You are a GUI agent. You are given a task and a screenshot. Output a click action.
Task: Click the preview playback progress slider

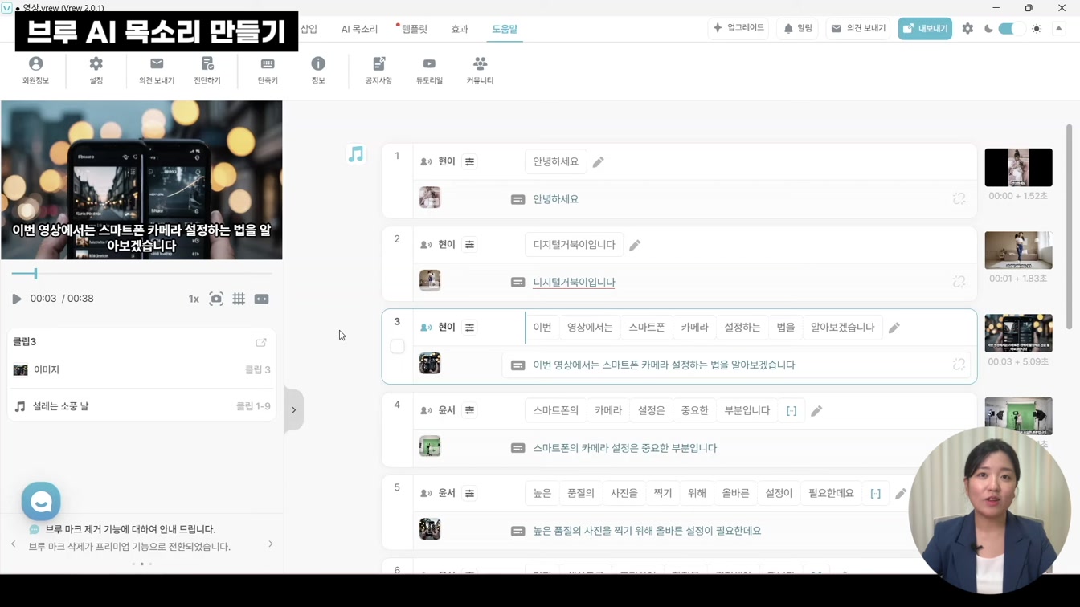pos(141,274)
